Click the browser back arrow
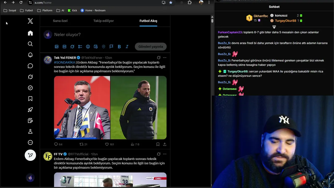This screenshot has width=334, height=188. tap(5, 2)
